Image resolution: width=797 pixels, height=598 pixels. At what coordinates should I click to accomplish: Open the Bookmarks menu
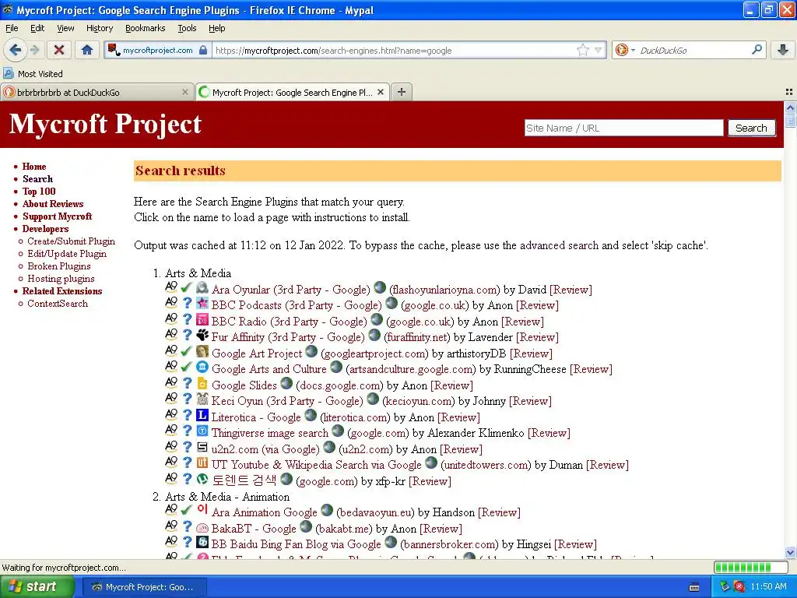pyautogui.click(x=146, y=28)
